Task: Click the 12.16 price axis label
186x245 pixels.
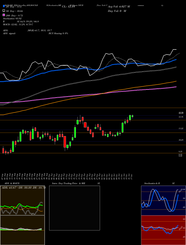Action: click(x=181, y=117)
